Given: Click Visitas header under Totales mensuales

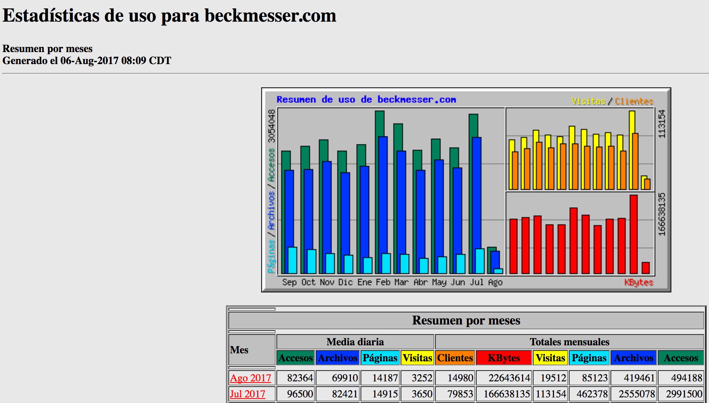Looking at the screenshot, I should tap(550, 358).
